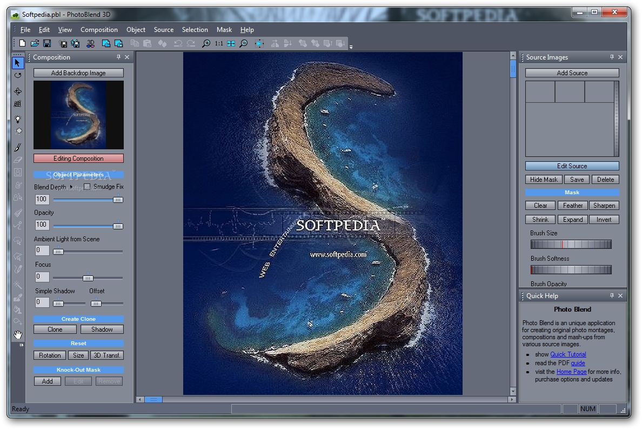Click the Hide Mask button

pyautogui.click(x=544, y=179)
